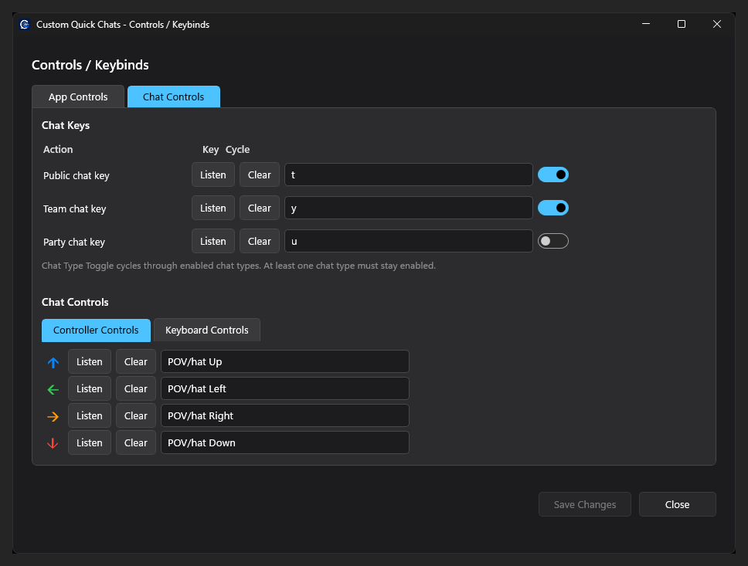Clear the POV/hat Up binding

[136, 361]
